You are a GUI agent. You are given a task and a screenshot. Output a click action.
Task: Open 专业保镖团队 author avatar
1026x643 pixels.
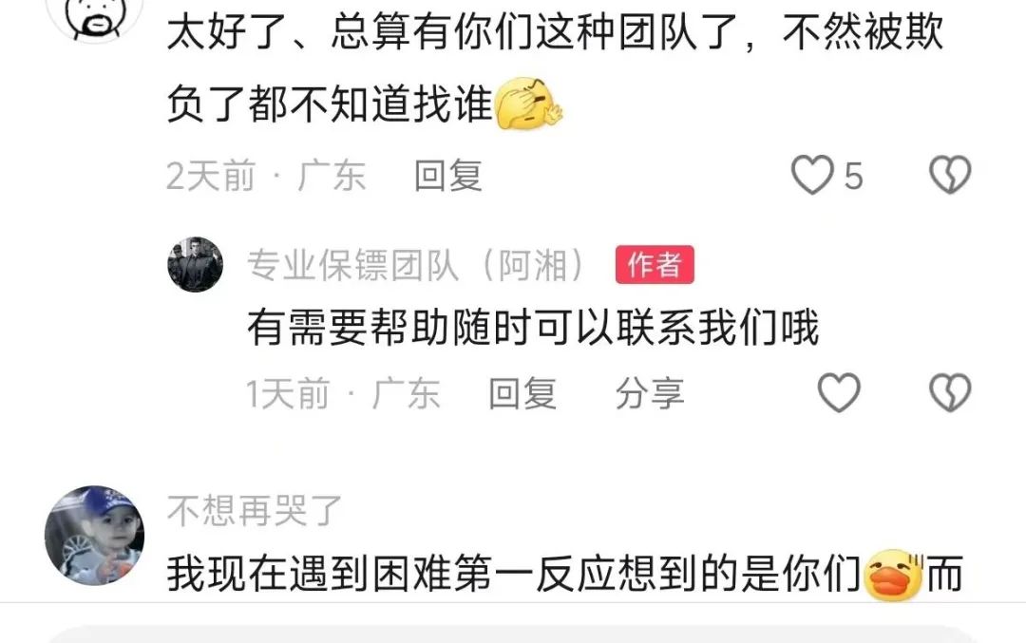[195, 264]
